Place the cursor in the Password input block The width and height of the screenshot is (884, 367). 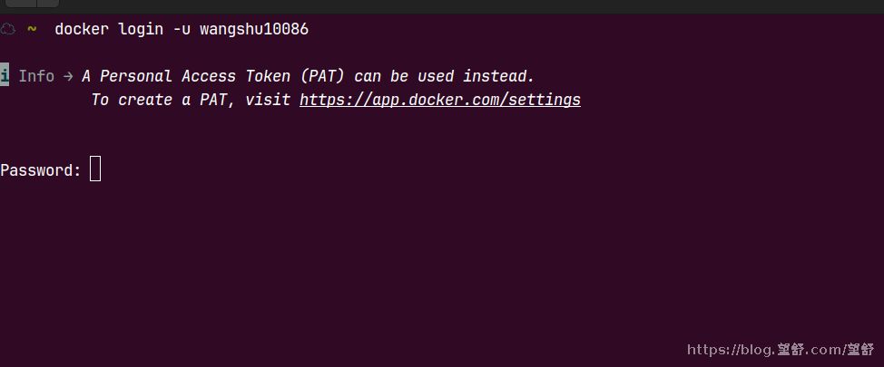click(x=95, y=169)
